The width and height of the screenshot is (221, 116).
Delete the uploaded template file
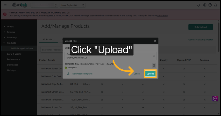(x=154, y=66)
